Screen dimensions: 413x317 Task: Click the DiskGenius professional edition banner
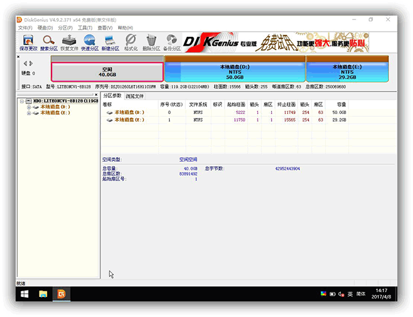click(276, 43)
